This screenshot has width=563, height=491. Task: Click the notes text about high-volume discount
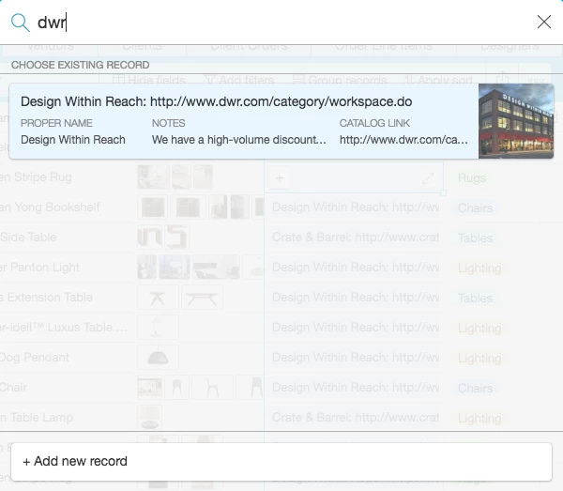pyautogui.click(x=238, y=140)
